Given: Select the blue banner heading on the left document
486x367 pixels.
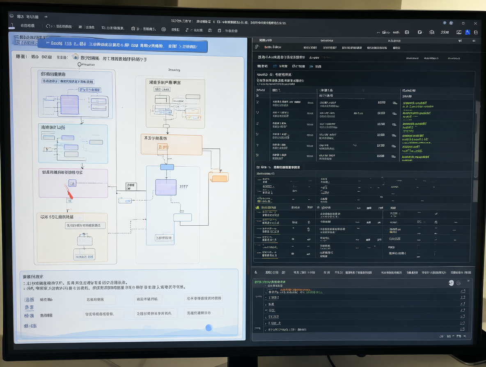Looking at the screenshot, I should point(122,46).
